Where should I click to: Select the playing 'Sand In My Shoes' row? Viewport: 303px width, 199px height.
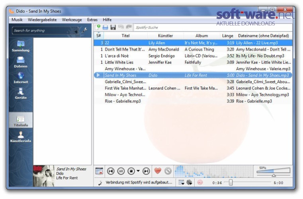(x=193, y=75)
